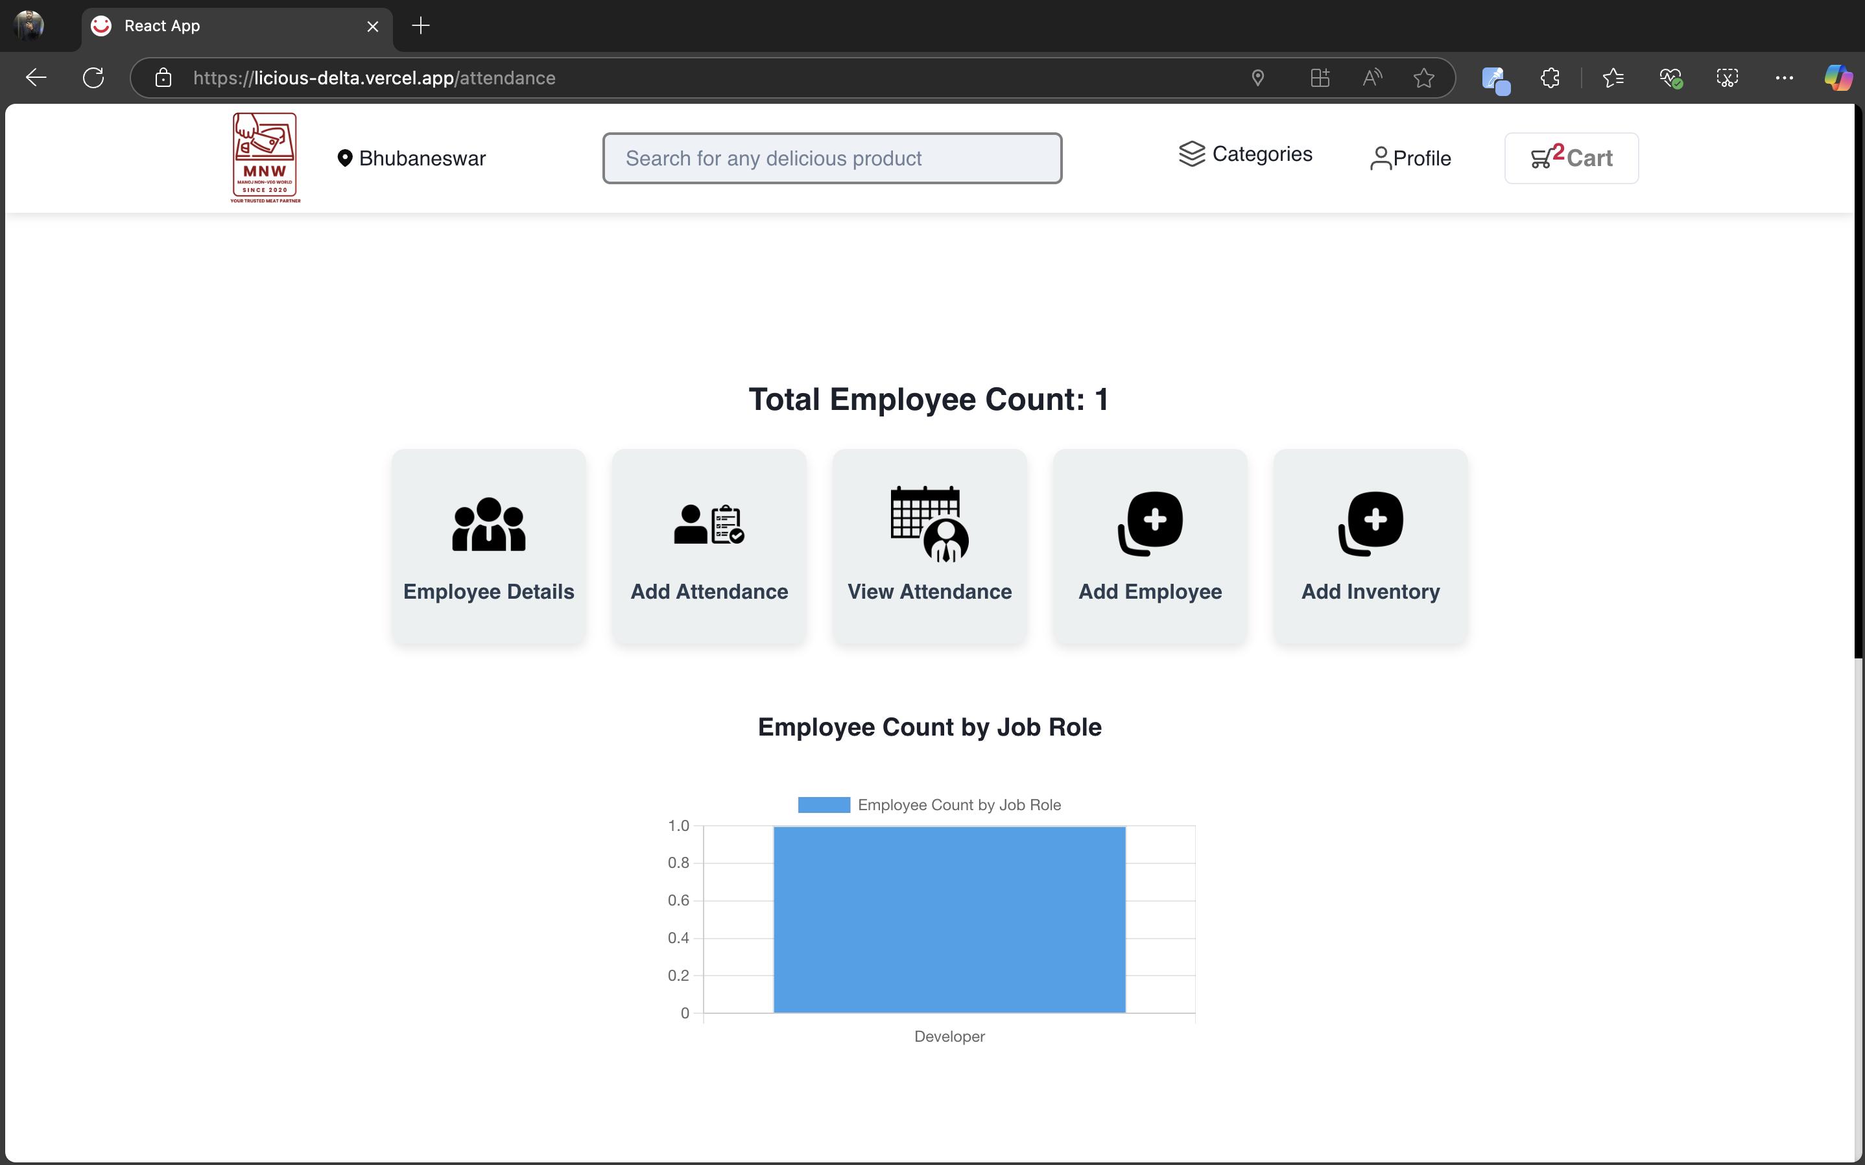
Task: Click the product search field
Action: tap(831, 158)
